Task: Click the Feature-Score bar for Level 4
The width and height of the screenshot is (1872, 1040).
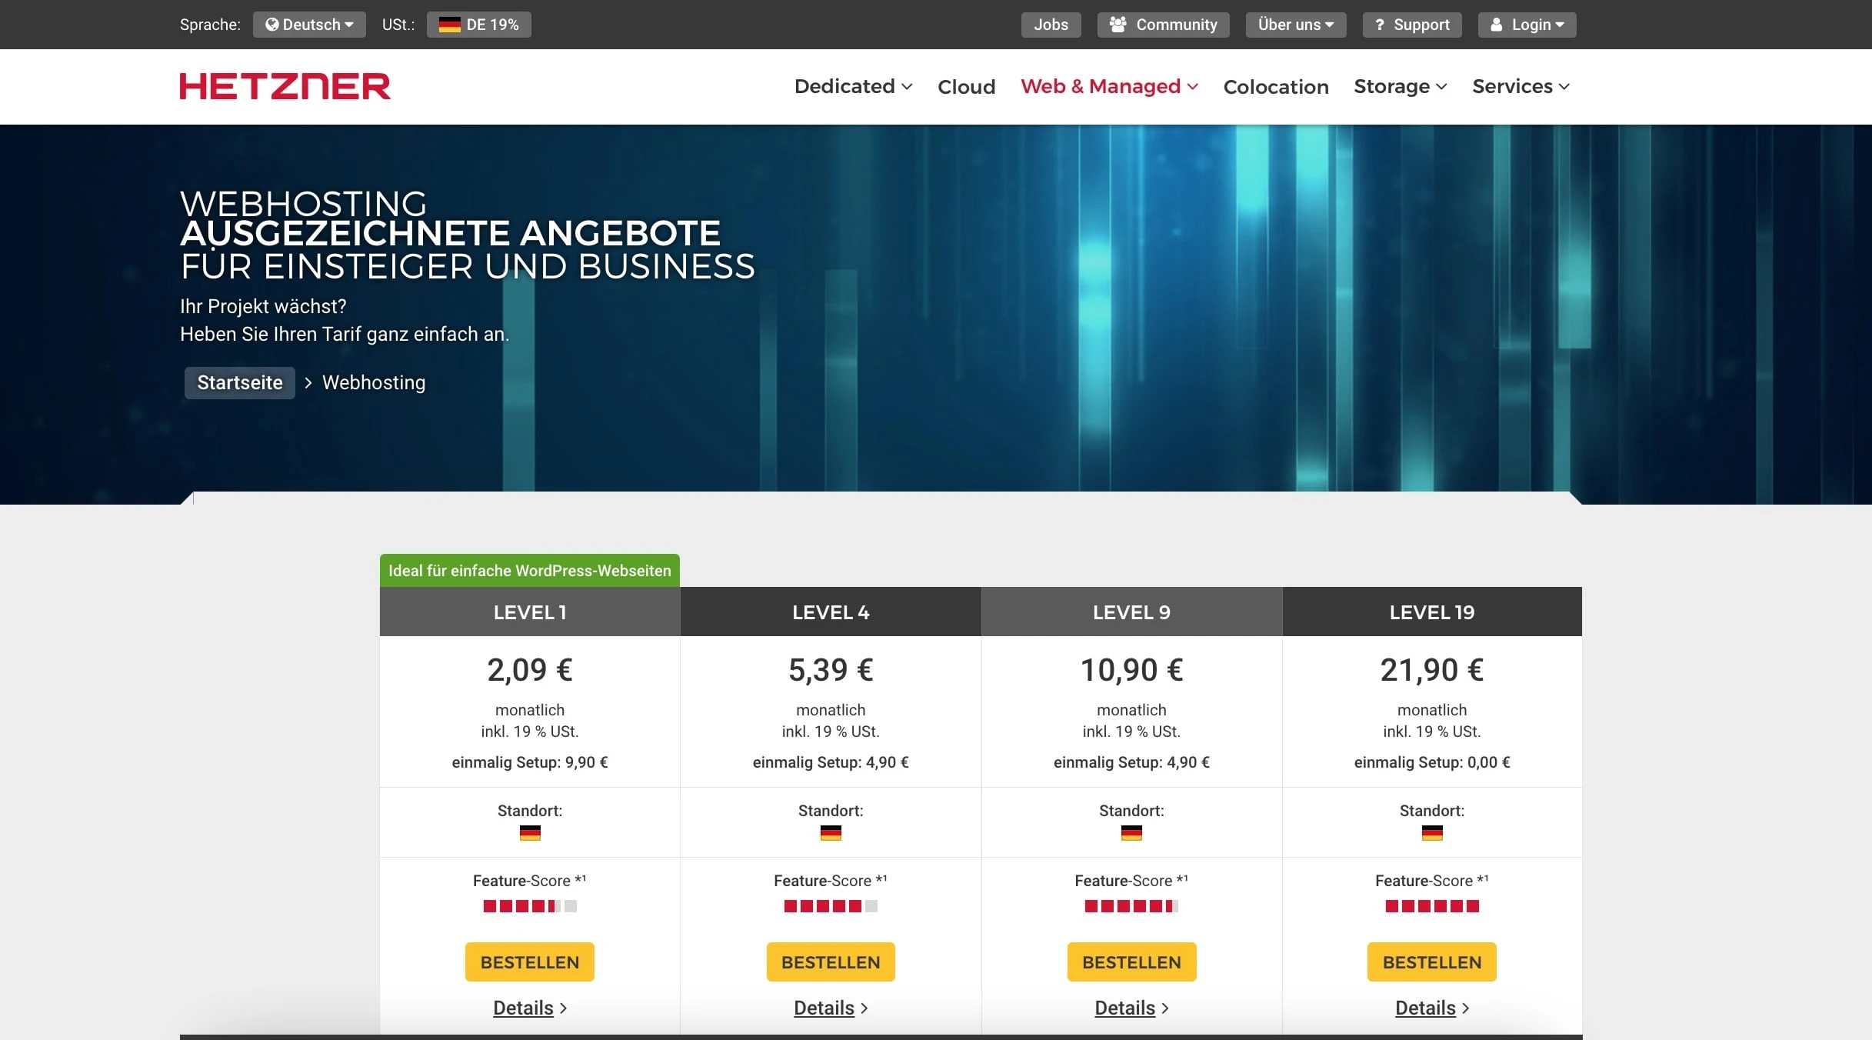Action: (830, 906)
